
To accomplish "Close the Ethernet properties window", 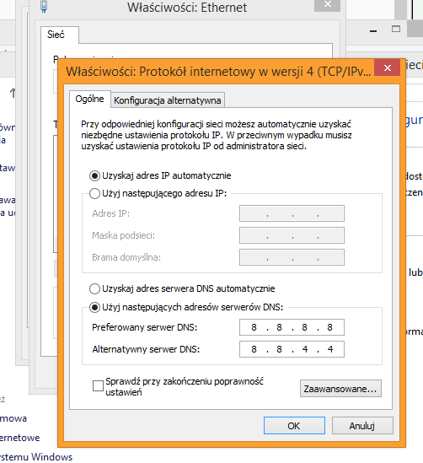I will [x=328, y=5].
